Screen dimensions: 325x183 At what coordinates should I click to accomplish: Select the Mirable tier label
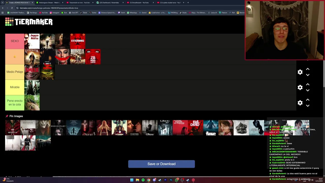[x=15, y=87]
